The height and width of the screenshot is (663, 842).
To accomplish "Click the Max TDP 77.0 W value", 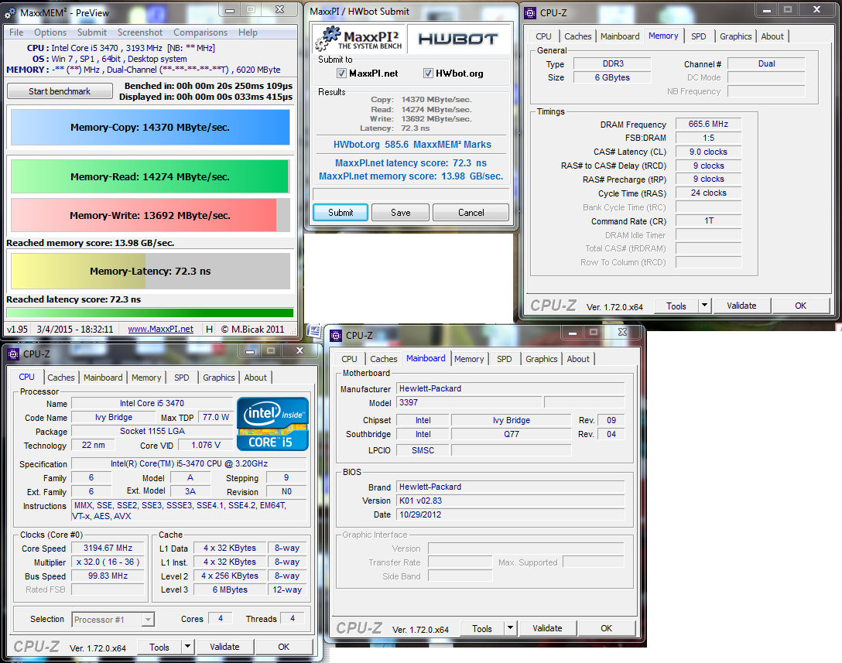I will pos(215,417).
